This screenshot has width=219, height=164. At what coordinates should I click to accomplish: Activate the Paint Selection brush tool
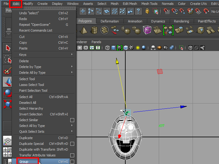point(8,70)
